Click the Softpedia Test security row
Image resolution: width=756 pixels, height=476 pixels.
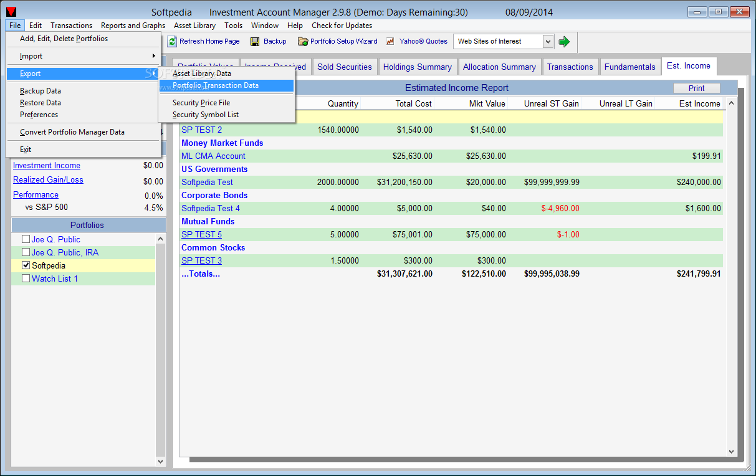pos(452,183)
